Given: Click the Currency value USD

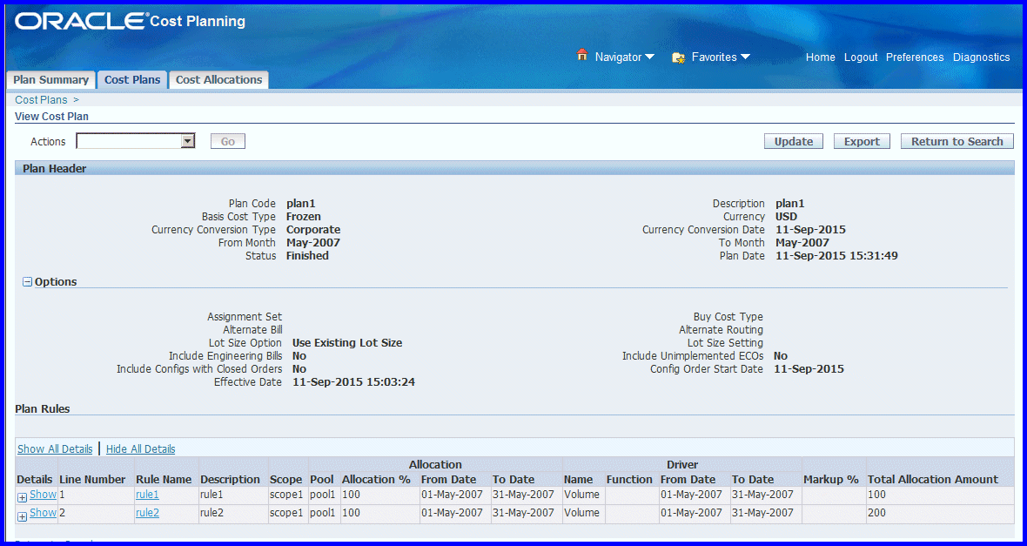Looking at the screenshot, I should pyautogui.click(x=786, y=216).
